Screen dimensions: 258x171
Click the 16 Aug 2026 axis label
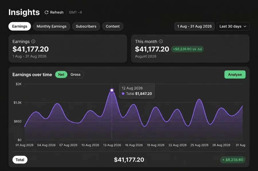click(x=134, y=145)
